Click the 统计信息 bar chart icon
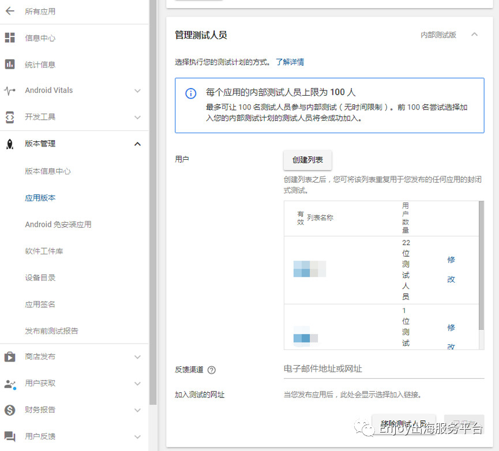499x451 pixels. pyautogui.click(x=10, y=65)
